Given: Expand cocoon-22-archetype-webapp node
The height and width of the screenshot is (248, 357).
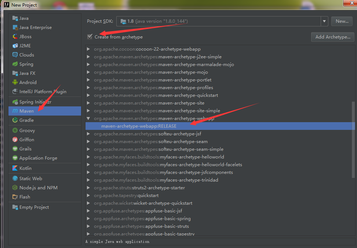Looking at the screenshot, I should [x=88, y=49].
